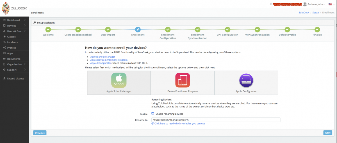Expand the Support sidebar chevron

pyautogui.click(x=25, y=70)
